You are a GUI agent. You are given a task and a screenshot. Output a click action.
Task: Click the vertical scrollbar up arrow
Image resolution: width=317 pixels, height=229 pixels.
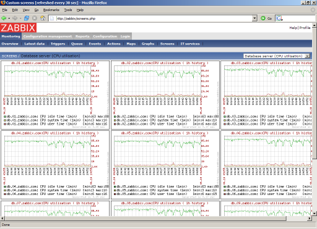[x=315, y=25]
